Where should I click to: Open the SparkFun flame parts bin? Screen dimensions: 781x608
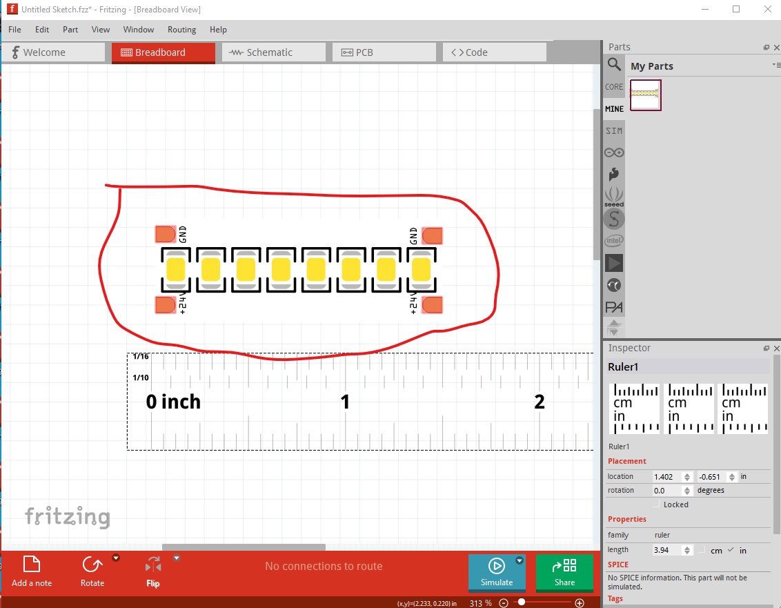(613, 174)
